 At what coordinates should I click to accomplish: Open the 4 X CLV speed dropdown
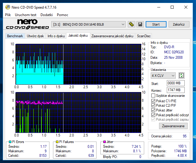click(163, 76)
